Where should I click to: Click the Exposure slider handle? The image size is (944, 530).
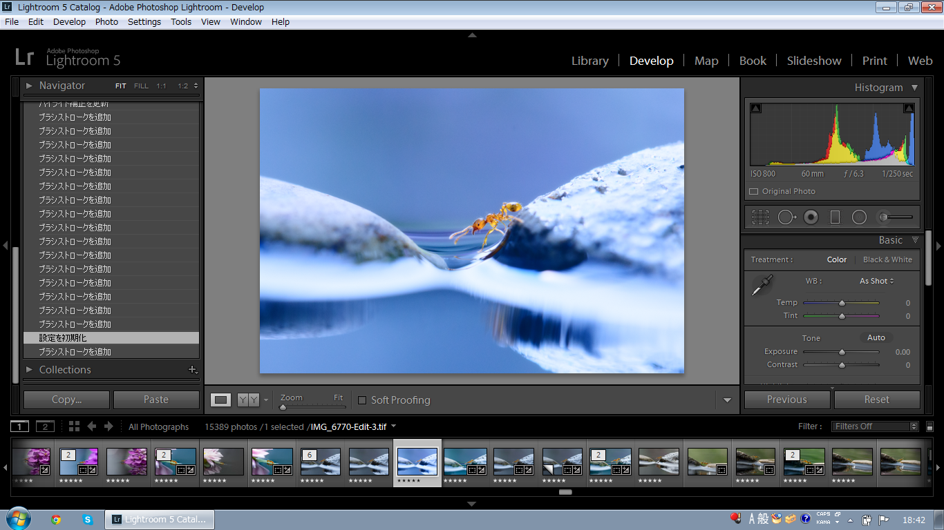(842, 352)
